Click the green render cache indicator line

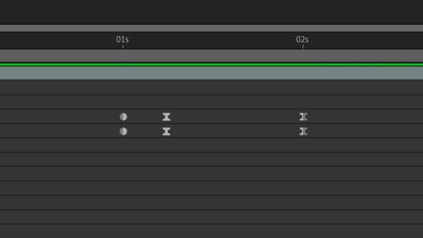point(211,64)
